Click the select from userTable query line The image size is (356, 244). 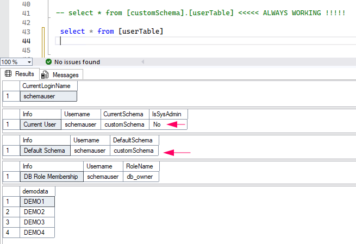(x=111, y=32)
